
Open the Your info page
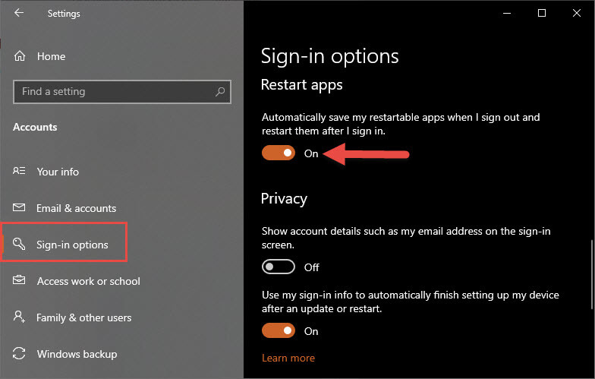click(58, 172)
